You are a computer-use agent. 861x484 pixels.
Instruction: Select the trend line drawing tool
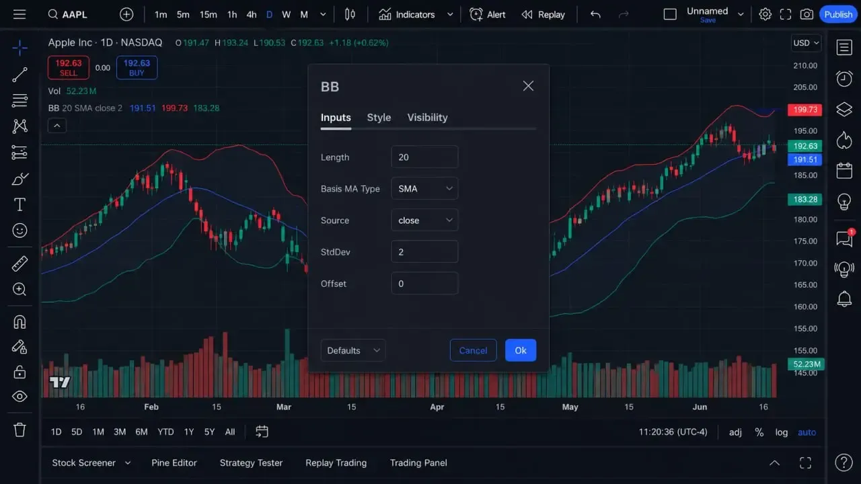[20, 75]
